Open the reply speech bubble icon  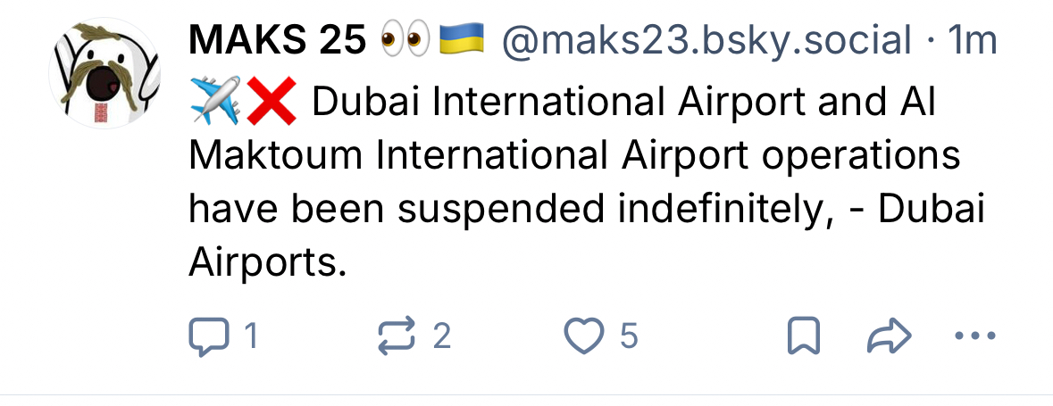208,336
